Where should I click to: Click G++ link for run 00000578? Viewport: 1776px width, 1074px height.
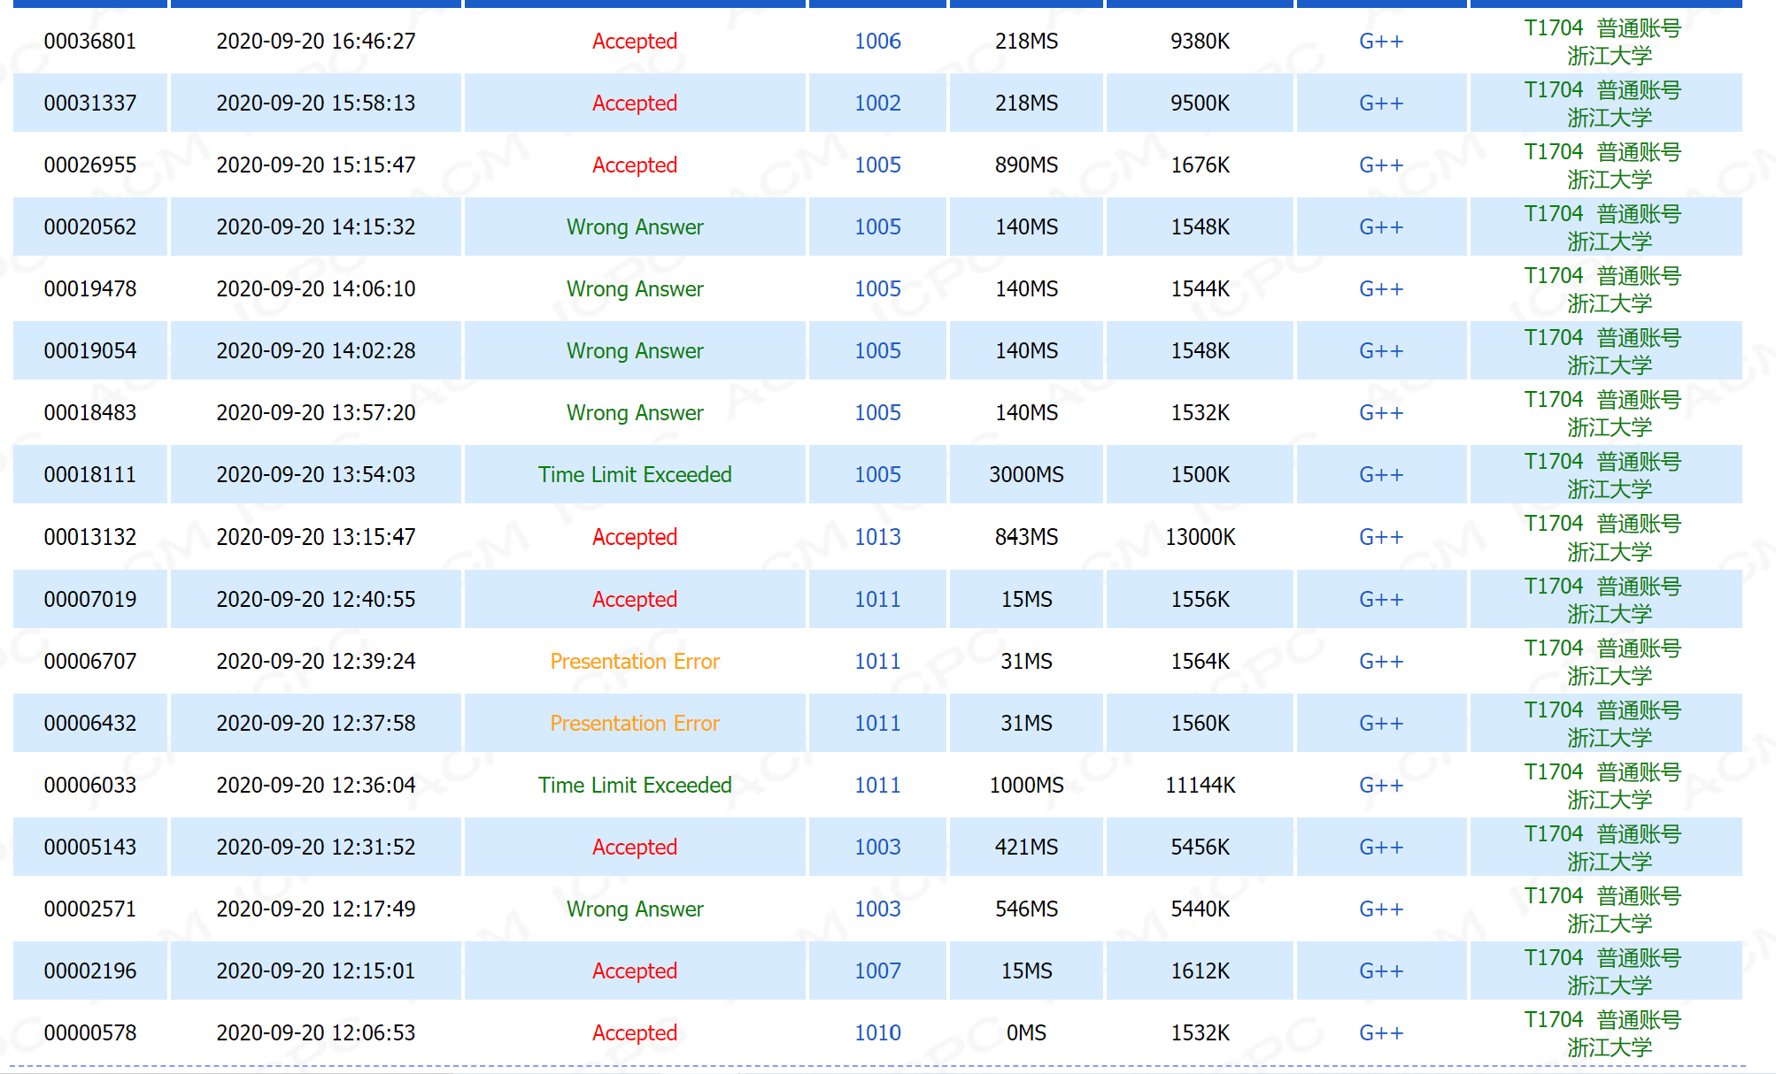[x=1380, y=1032]
